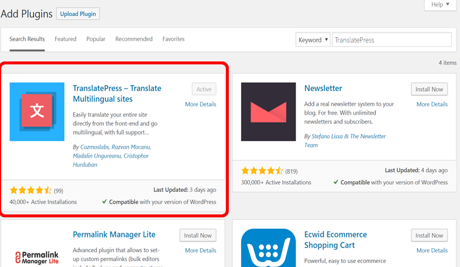Click the Razvan Mocanu author link

130,147
